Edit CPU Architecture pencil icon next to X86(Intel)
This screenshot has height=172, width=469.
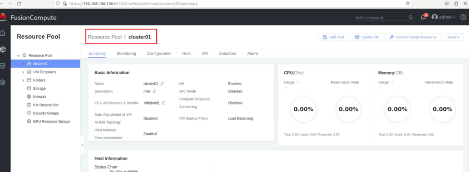(x=163, y=103)
